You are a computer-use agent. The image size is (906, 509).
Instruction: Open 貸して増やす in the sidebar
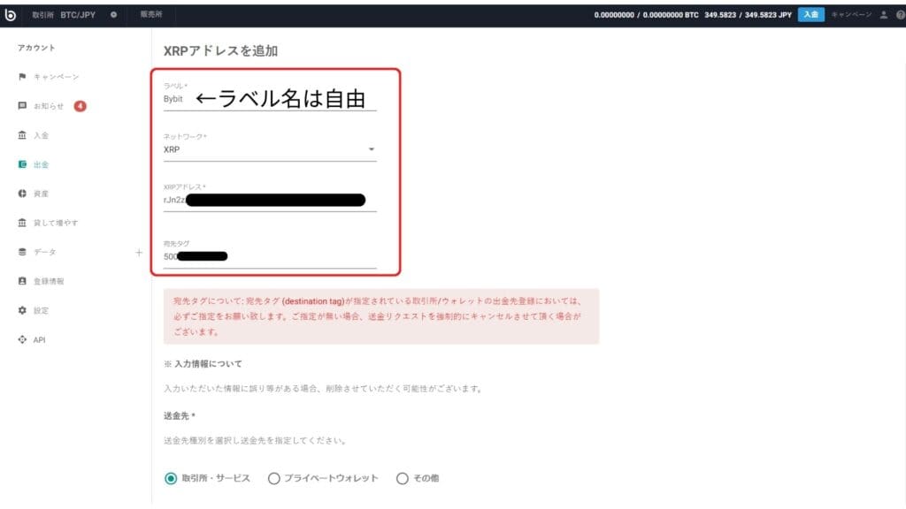pyautogui.click(x=56, y=223)
